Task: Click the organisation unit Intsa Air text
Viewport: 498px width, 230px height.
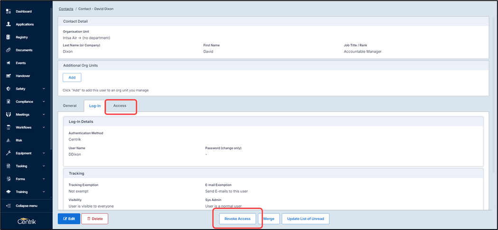Action: click(x=86, y=38)
